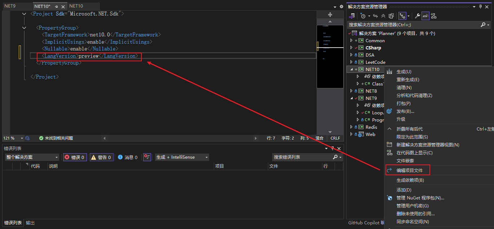Collapse the PropertyGroup fold arrow

pyautogui.click(x=24, y=28)
